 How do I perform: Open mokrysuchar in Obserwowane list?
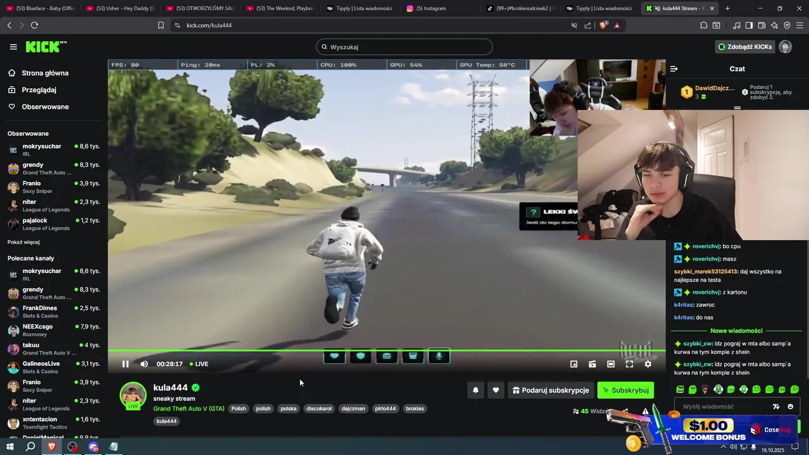pyautogui.click(x=54, y=150)
